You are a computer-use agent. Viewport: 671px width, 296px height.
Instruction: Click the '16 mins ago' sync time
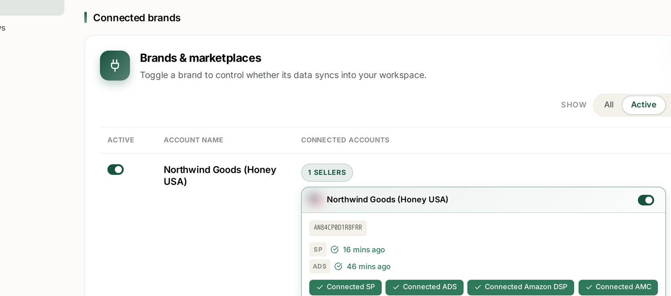tap(364, 250)
